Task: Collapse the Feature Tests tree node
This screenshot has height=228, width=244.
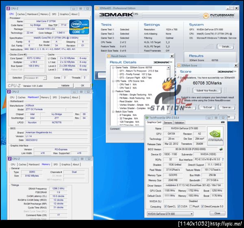Action: click(x=113, y=91)
